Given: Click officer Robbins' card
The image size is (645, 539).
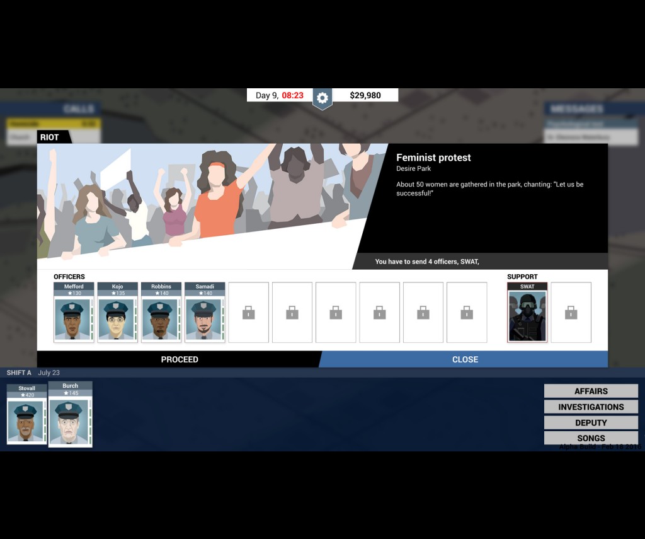Looking at the screenshot, I should pos(161,313).
